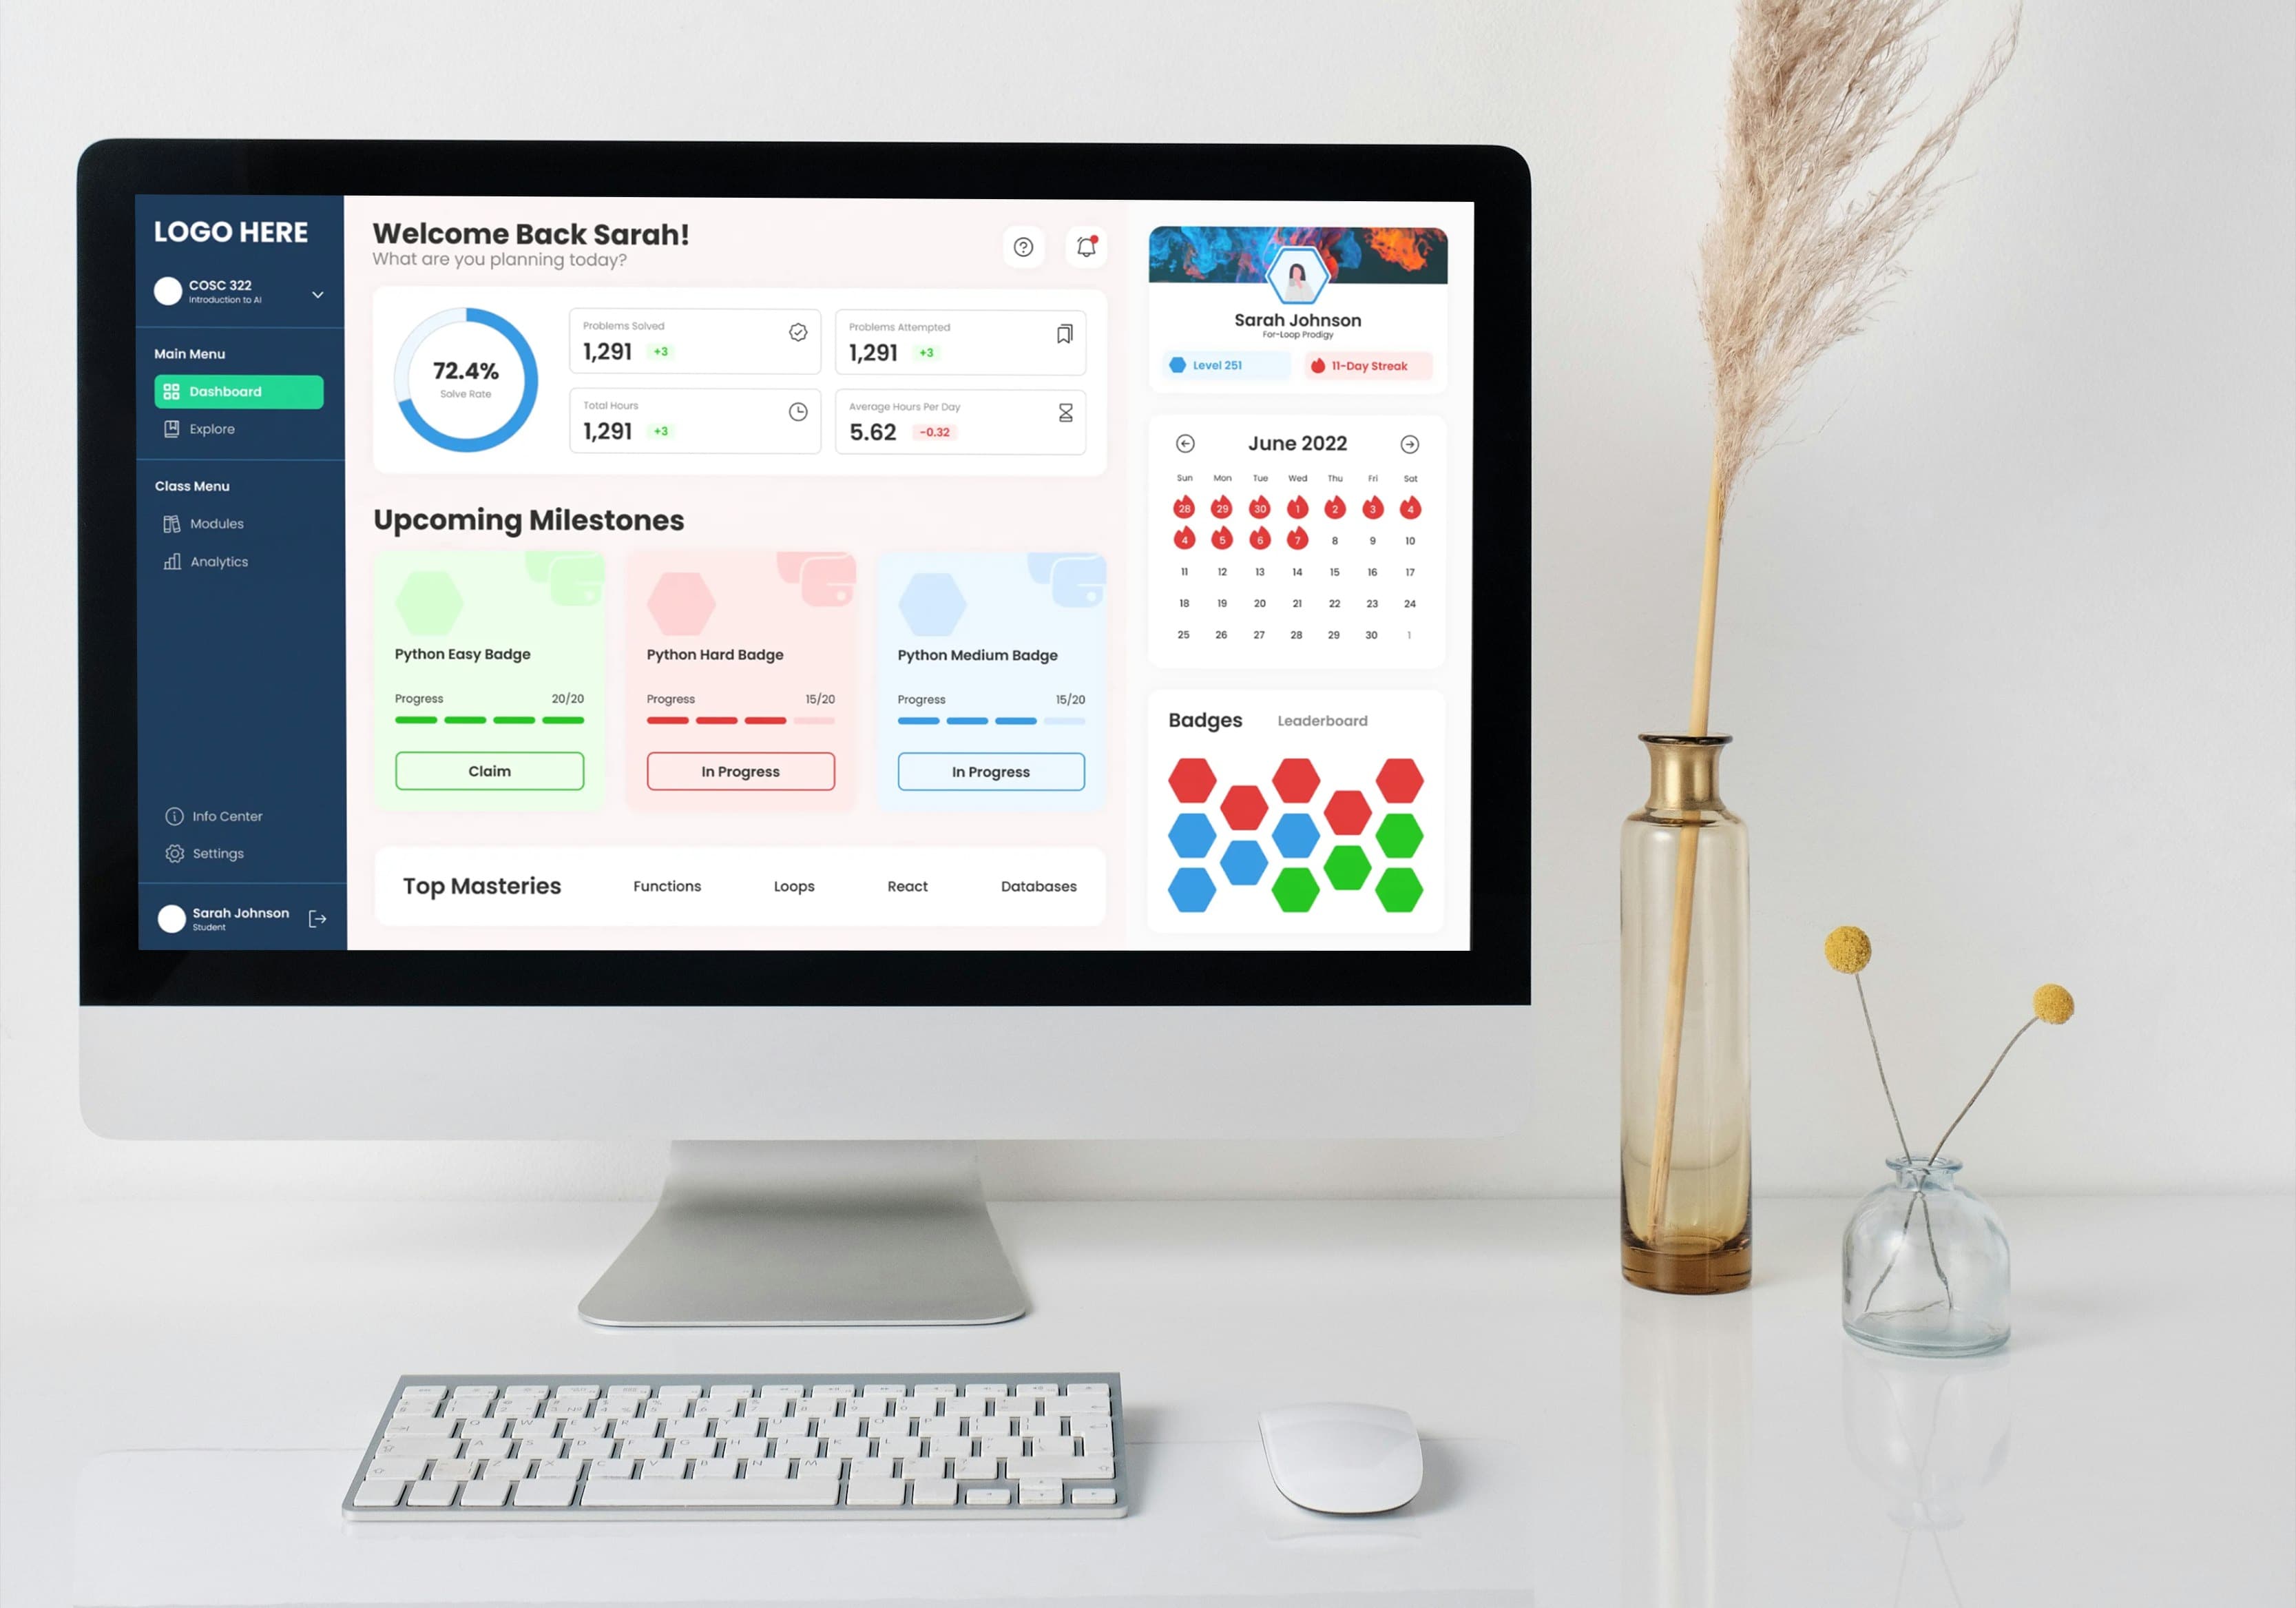Select the Leaderboard tab on profile card

coord(1321,718)
